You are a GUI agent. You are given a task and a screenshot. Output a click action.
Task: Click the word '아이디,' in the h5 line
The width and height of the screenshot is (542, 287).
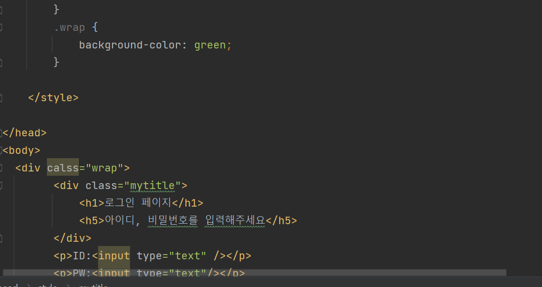(123, 220)
